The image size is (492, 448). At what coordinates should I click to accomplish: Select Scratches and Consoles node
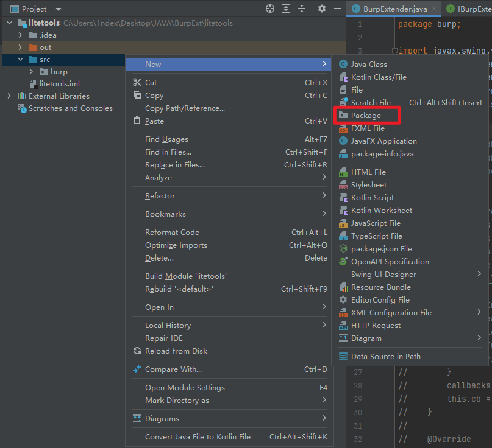65,108
